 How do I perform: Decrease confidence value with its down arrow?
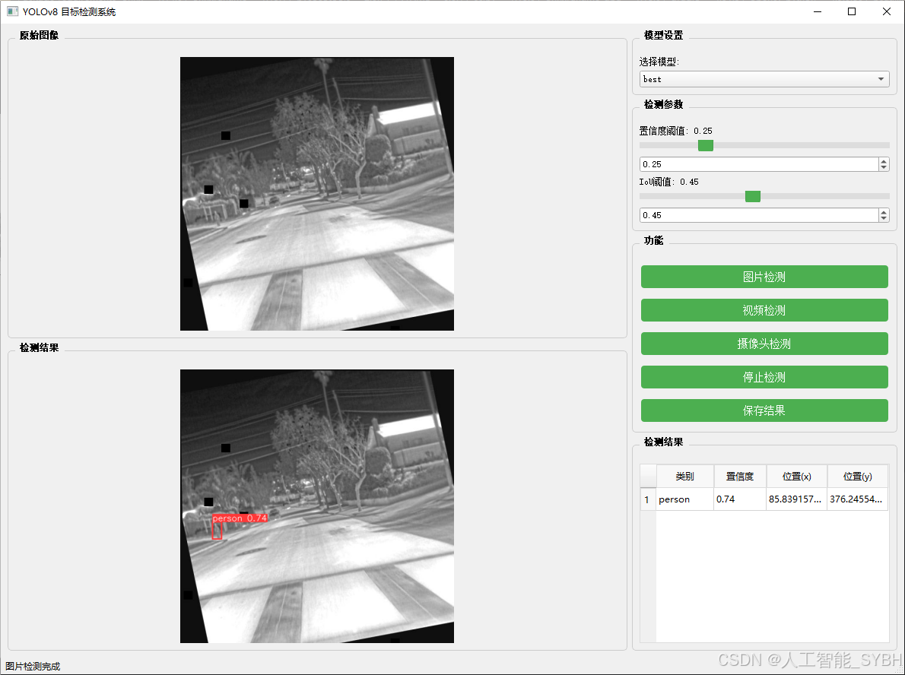click(884, 168)
